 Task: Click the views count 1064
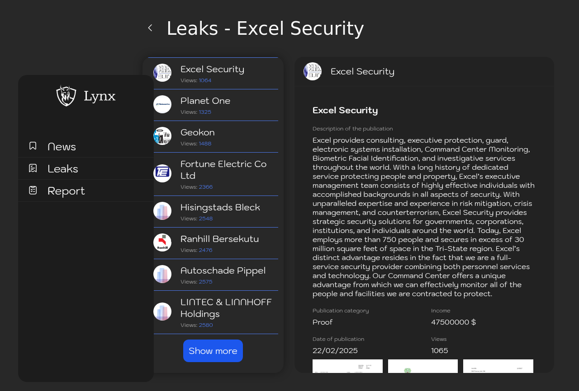[x=205, y=80]
